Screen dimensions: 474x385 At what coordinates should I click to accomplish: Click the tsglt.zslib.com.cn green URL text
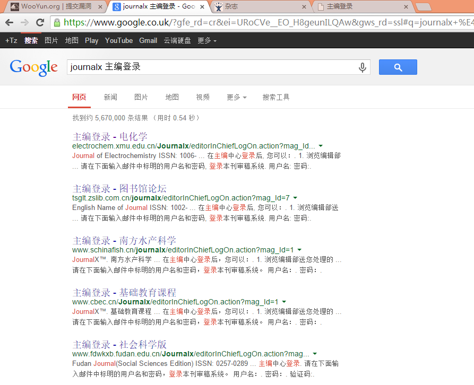181,198
